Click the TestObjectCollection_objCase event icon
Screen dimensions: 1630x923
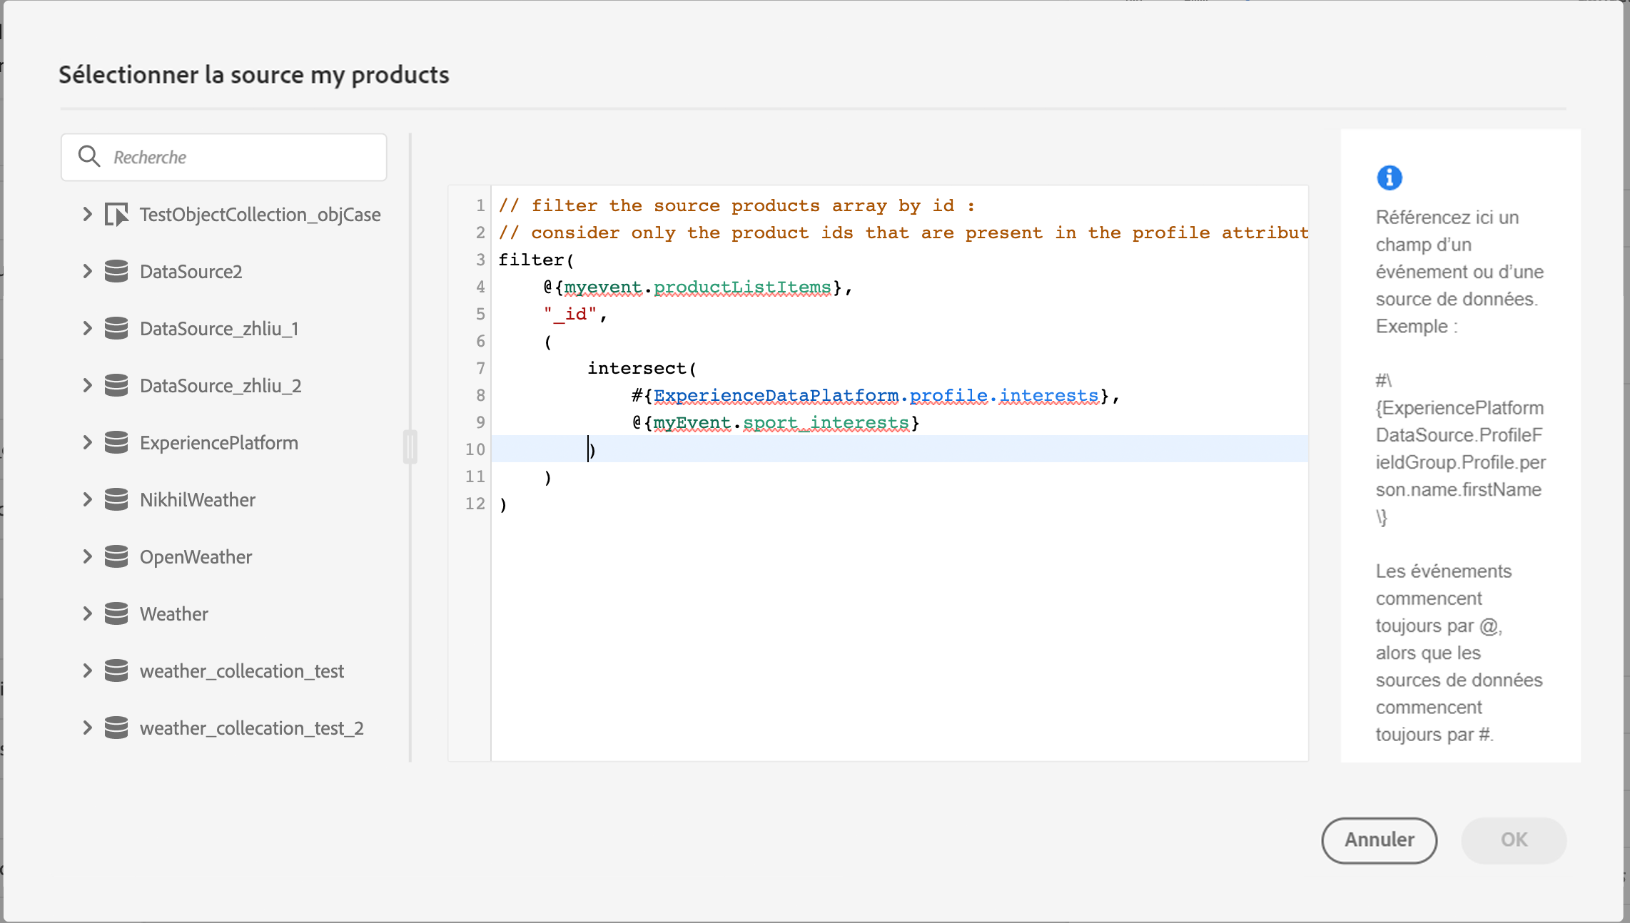click(x=116, y=215)
